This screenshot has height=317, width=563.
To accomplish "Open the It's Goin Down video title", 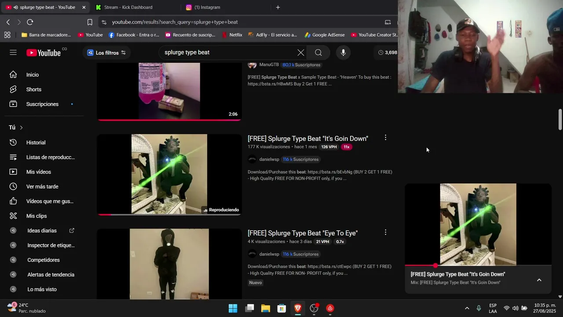I will pyautogui.click(x=308, y=139).
